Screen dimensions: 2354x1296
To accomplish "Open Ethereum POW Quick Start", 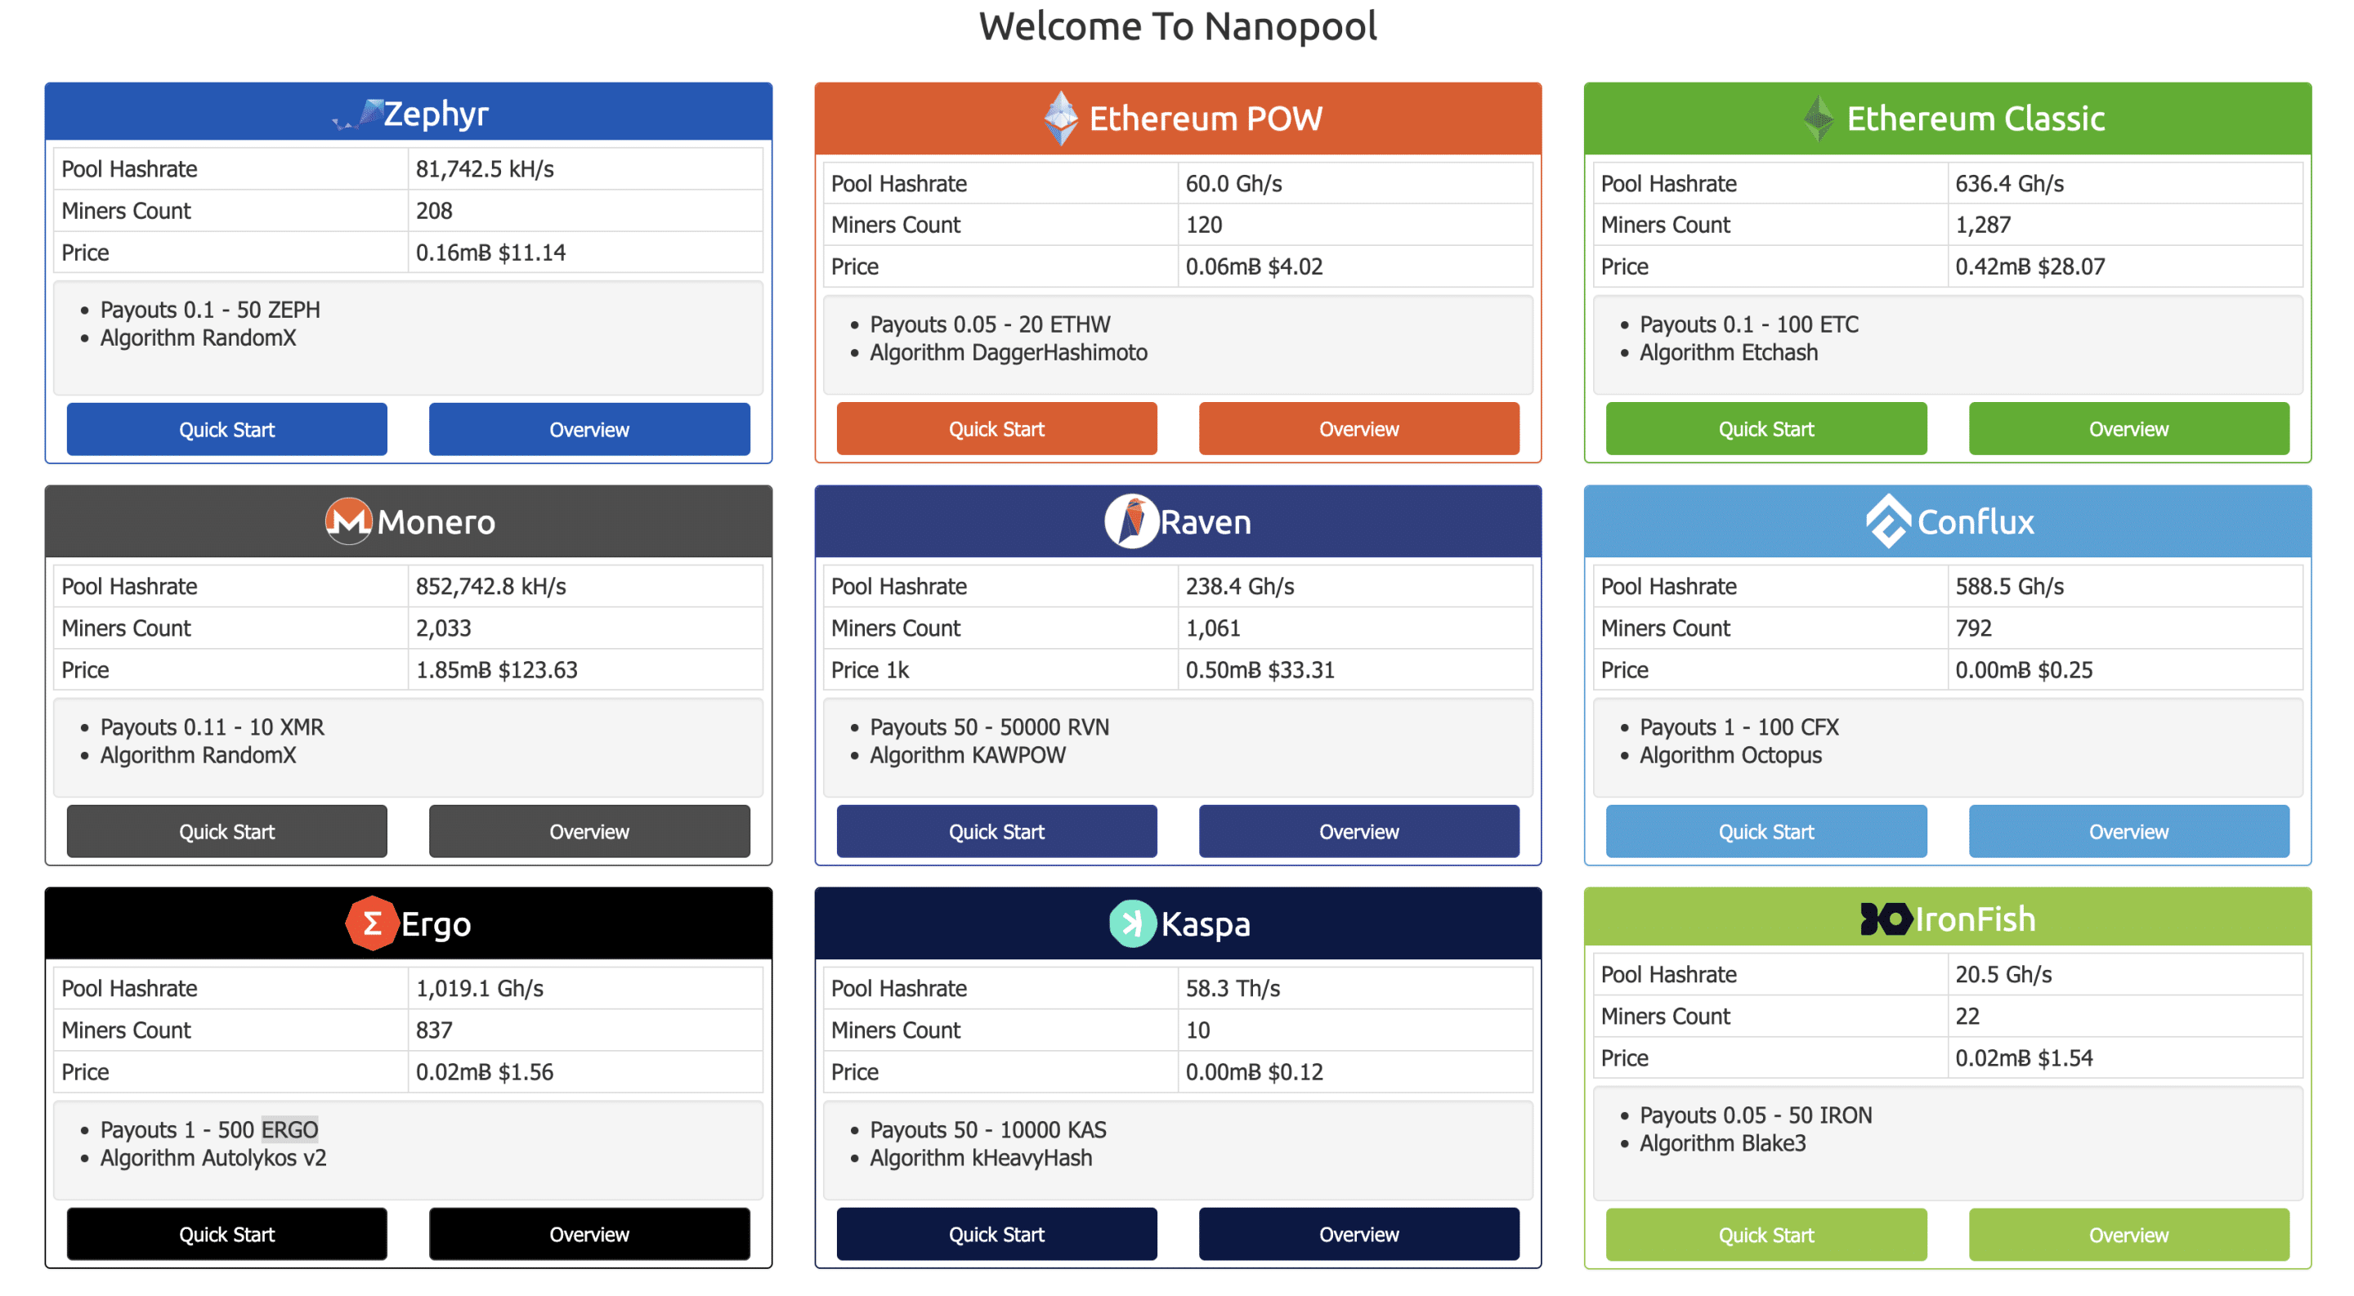I will (x=997, y=428).
